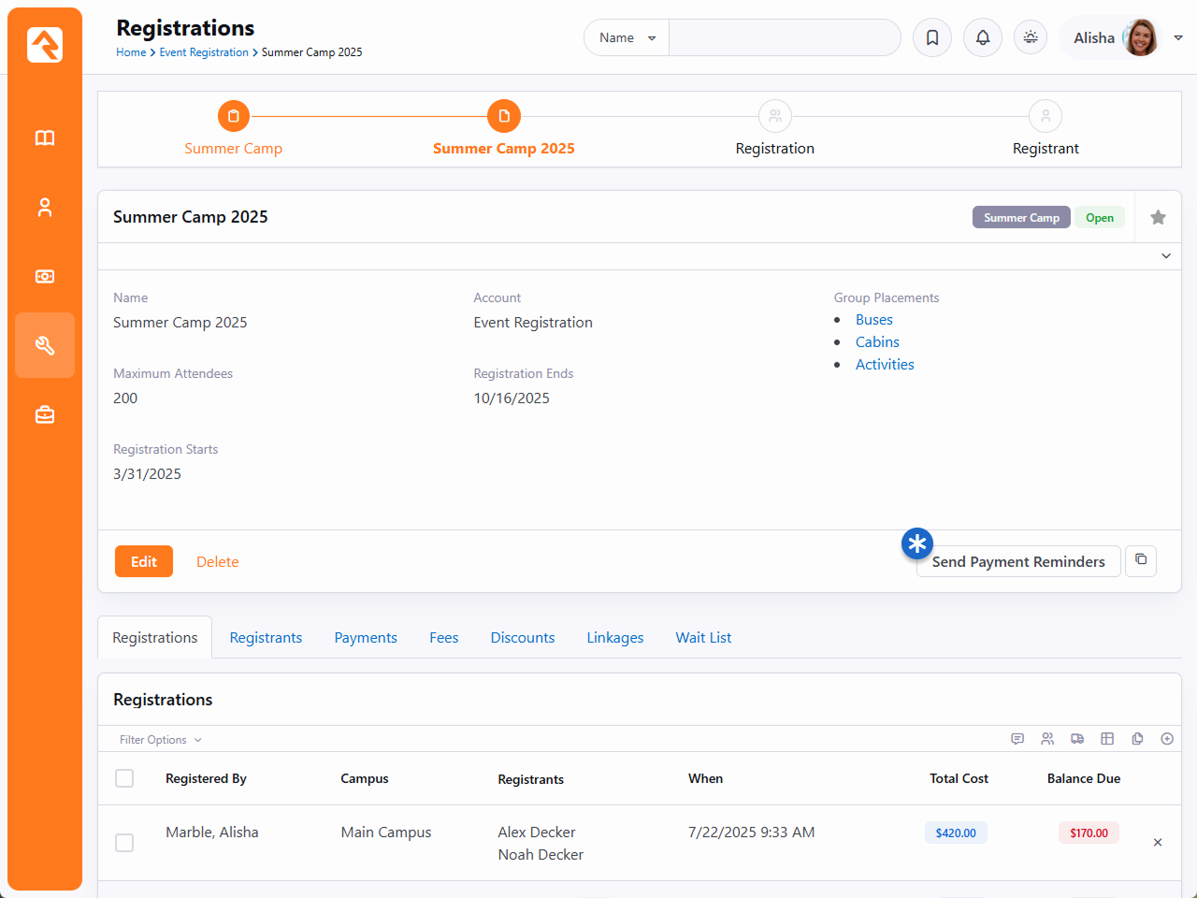This screenshot has width=1197, height=898.
Task: Click the Send Payment Reminders button
Action: click(1018, 561)
